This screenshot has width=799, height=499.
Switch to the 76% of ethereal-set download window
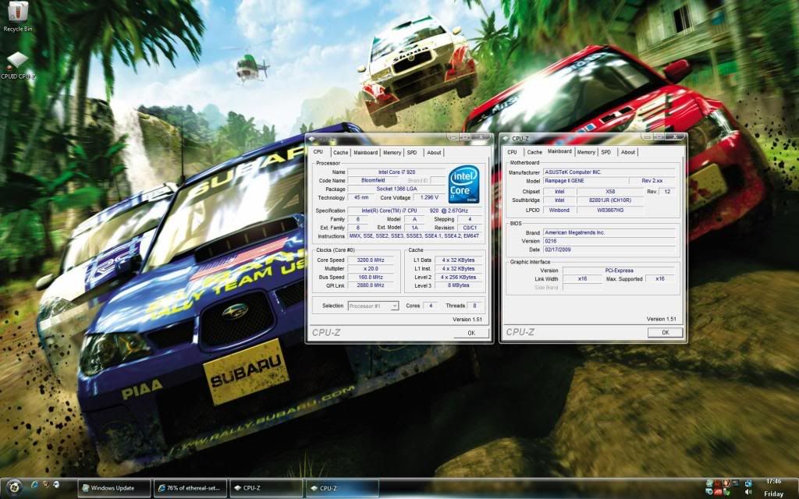tap(190, 488)
